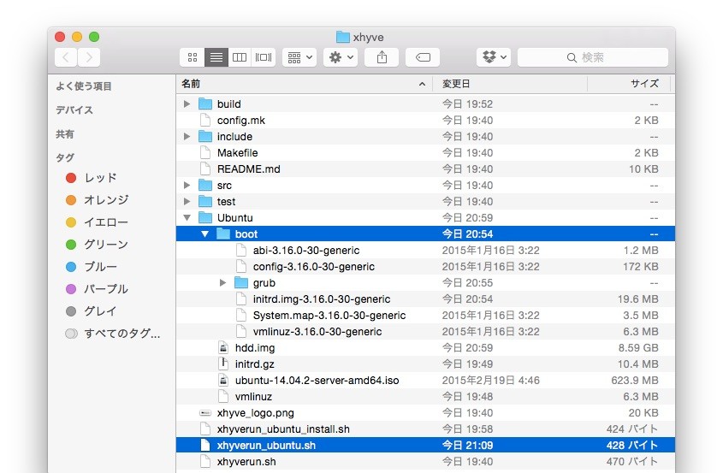Select the include folder icon
The height and width of the screenshot is (473, 723).
(205, 137)
